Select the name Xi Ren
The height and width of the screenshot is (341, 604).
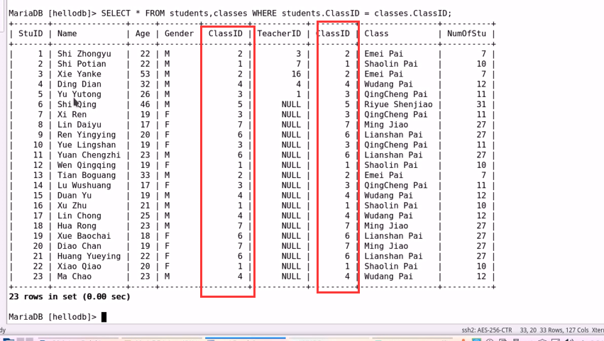click(72, 114)
